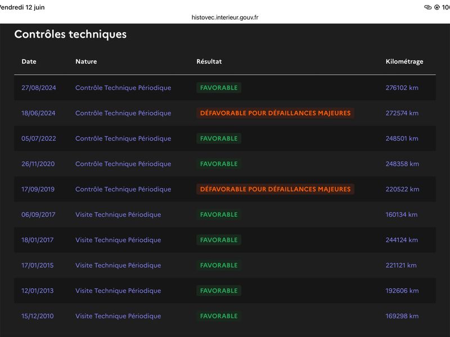This screenshot has height=337, width=450.
Task: Select mileage 169298 km
Action: pos(402,316)
